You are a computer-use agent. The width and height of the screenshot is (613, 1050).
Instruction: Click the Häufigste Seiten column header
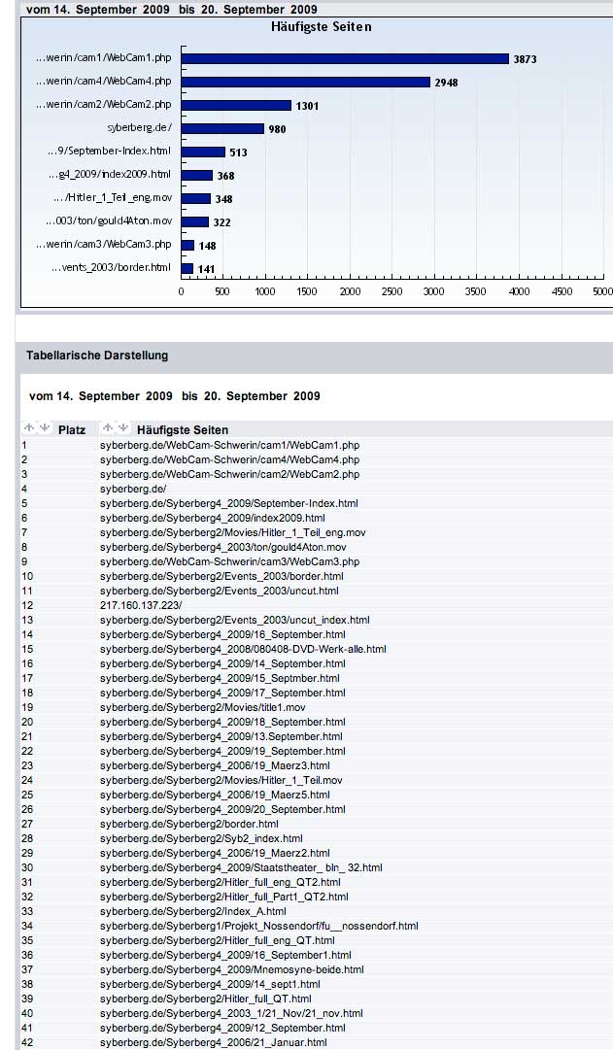point(183,429)
